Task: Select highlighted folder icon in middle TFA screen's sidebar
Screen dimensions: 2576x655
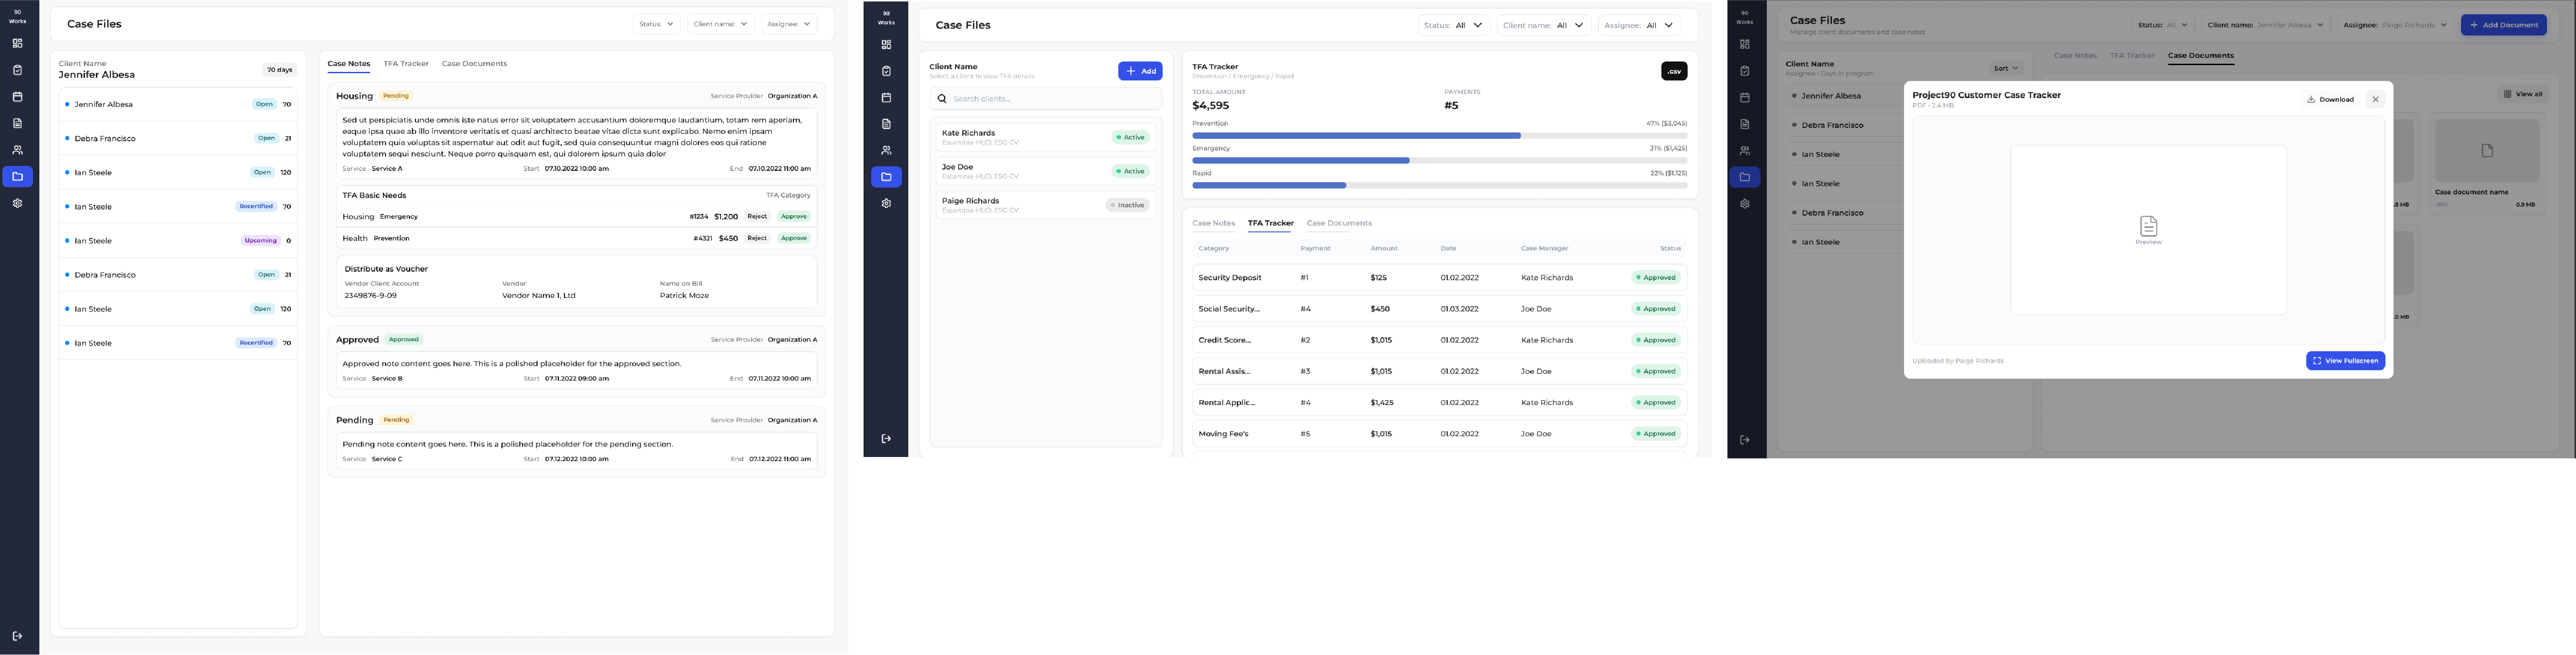Action: coord(886,177)
